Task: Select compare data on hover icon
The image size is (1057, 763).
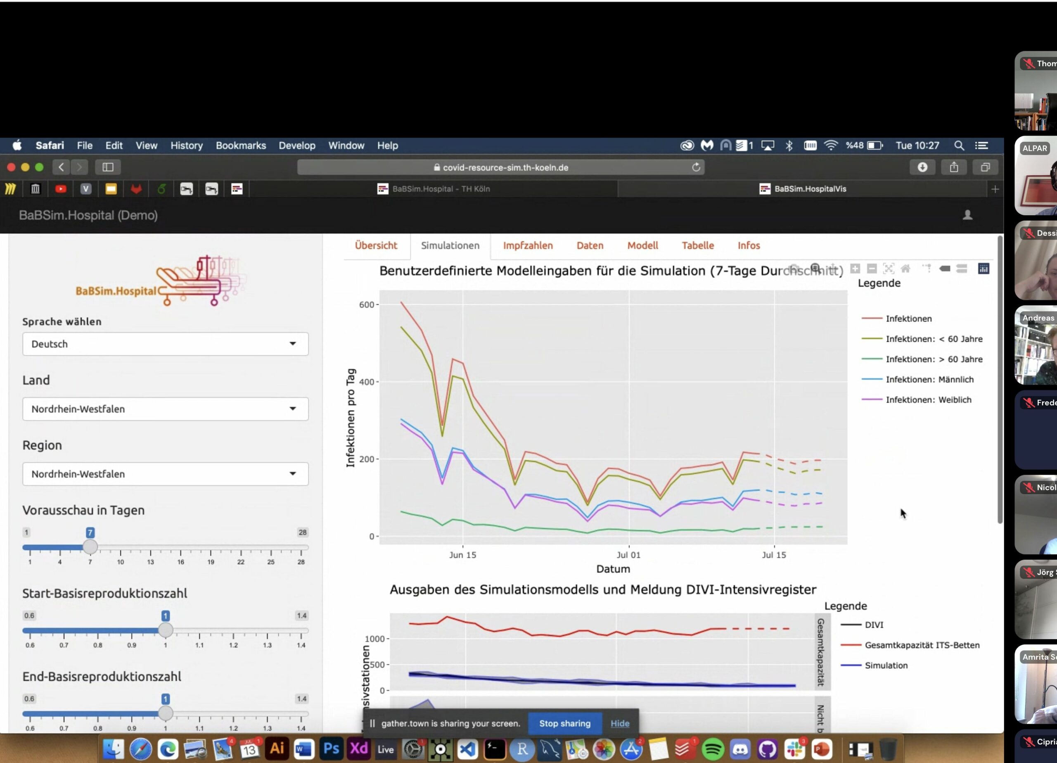Action: [962, 269]
